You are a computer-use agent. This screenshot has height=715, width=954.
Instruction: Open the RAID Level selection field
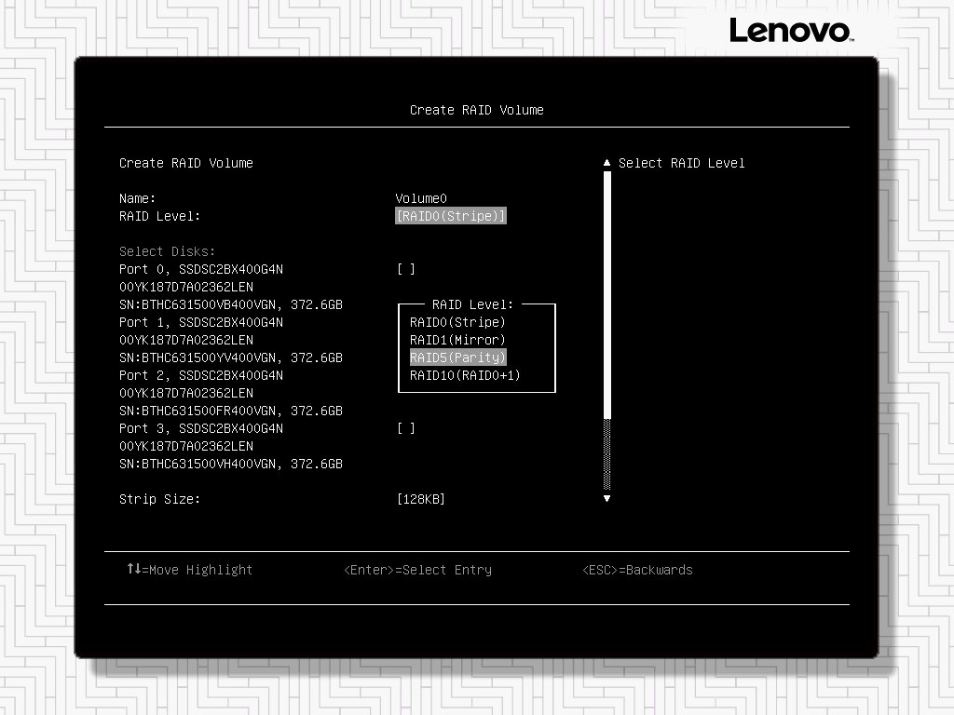click(x=451, y=216)
